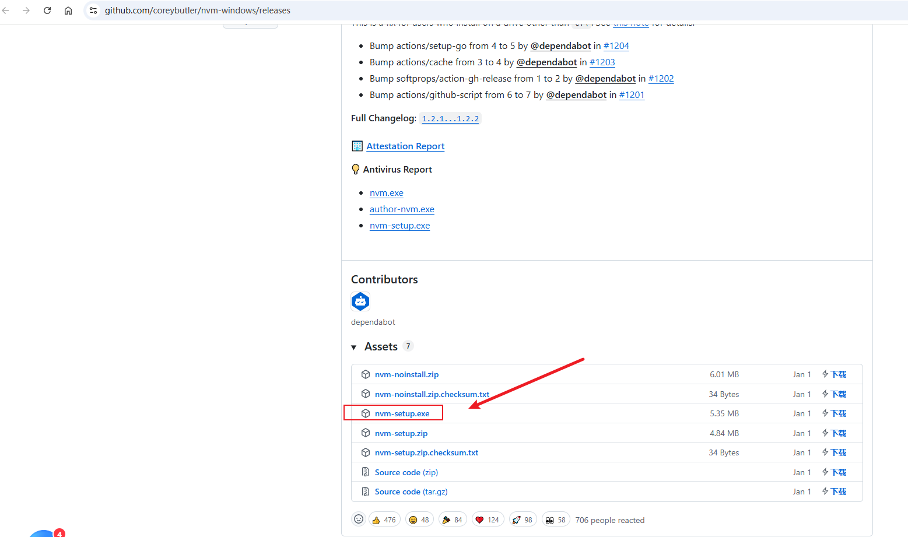908x537 pixels.
Task: Click the file-zip icon beside Source code (zip)
Action: pyautogui.click(x=366, y=472)
